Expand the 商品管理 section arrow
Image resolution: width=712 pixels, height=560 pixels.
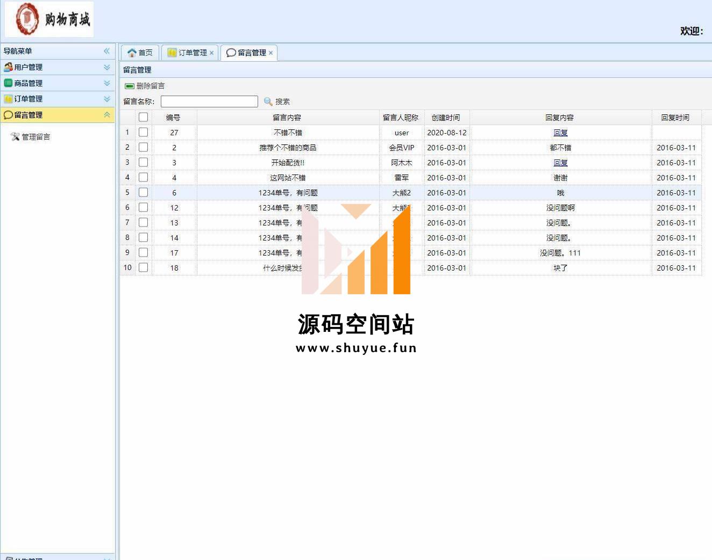(106, 83)
